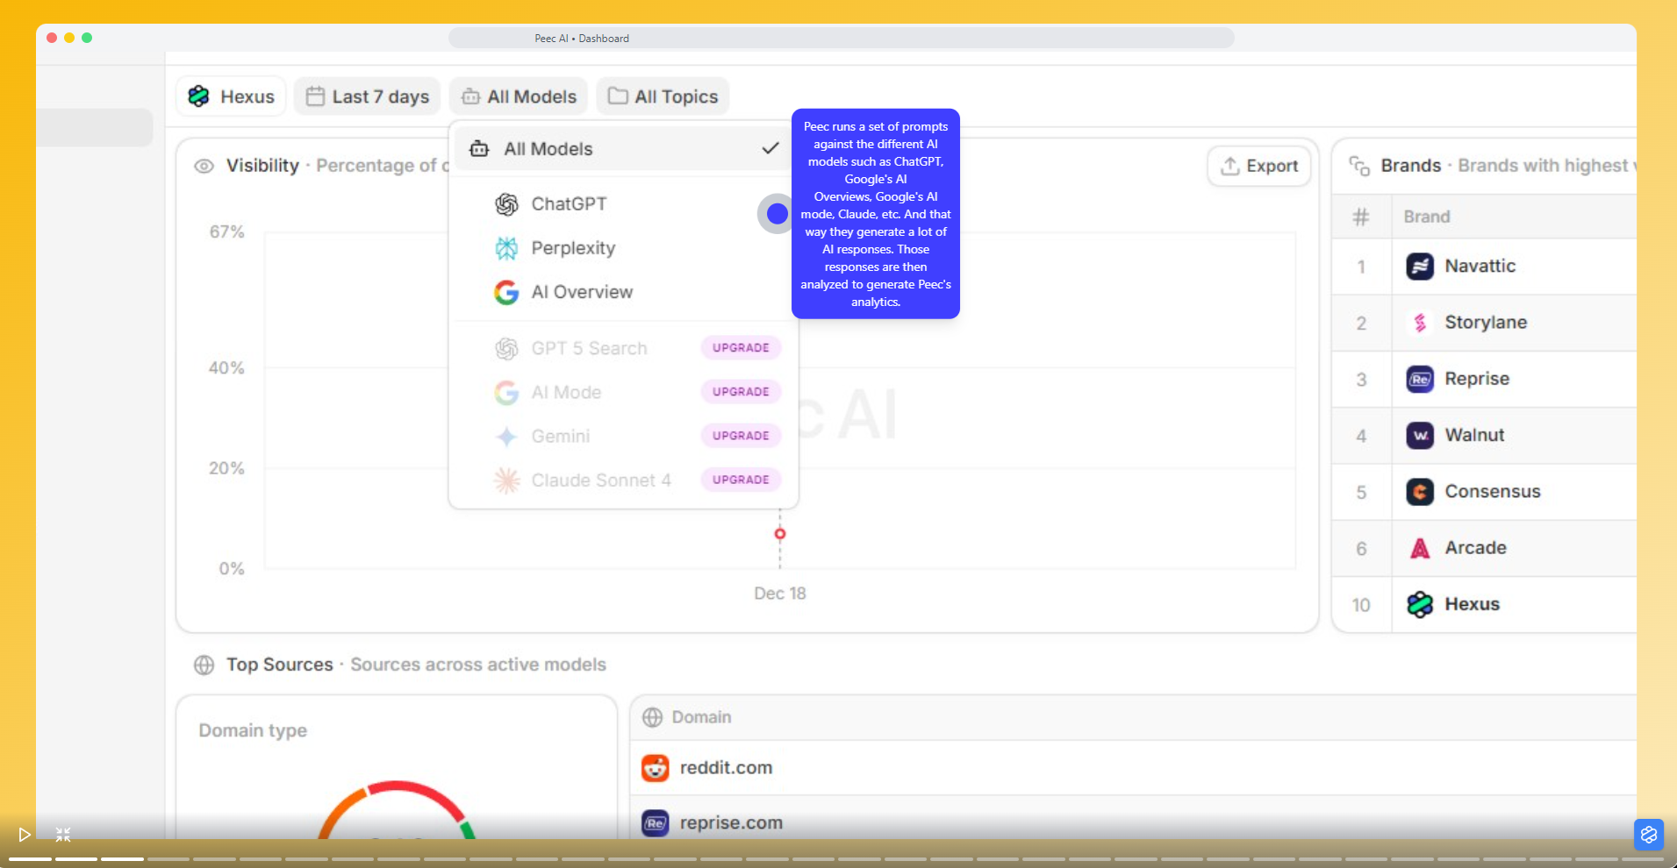Click the globe icon beside Top Sources

click(204, 665)
